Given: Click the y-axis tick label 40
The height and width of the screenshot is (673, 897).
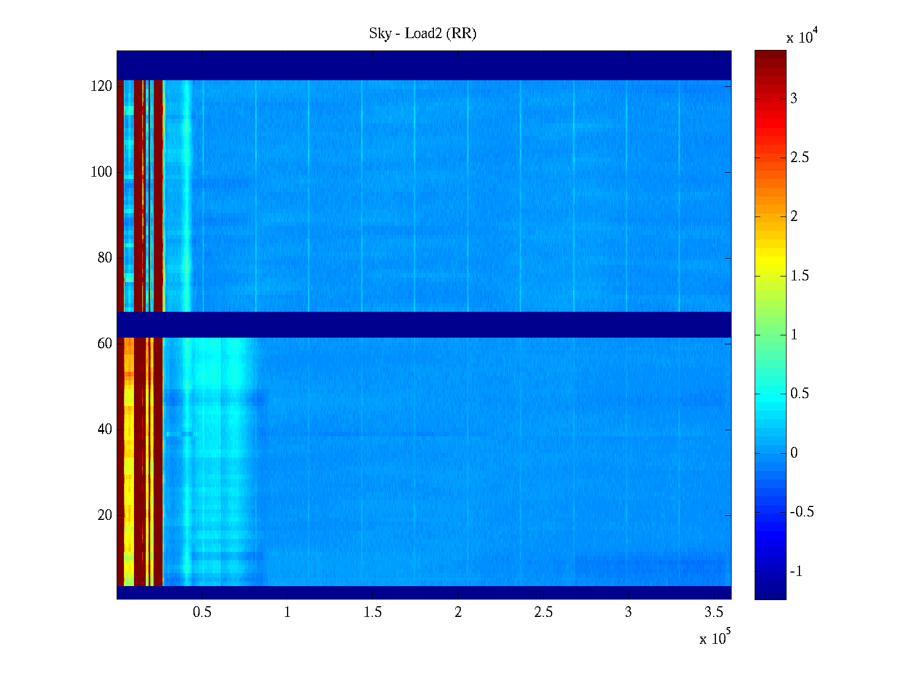Looking at the screenshot, I should click(x=104, y=430).
